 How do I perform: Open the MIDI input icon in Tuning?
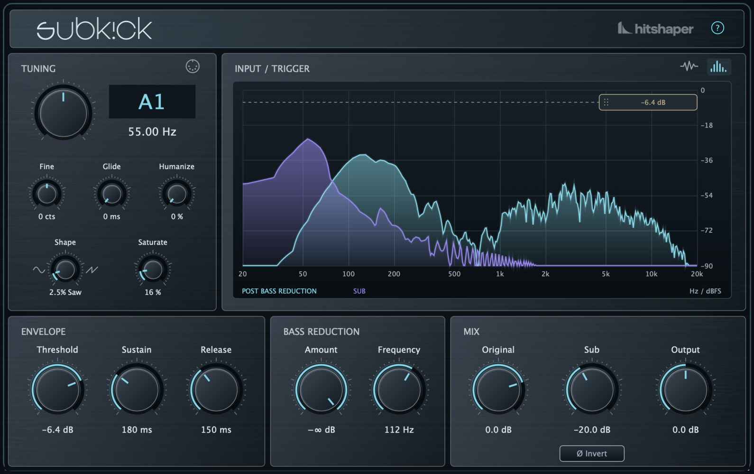pos(193,66)
